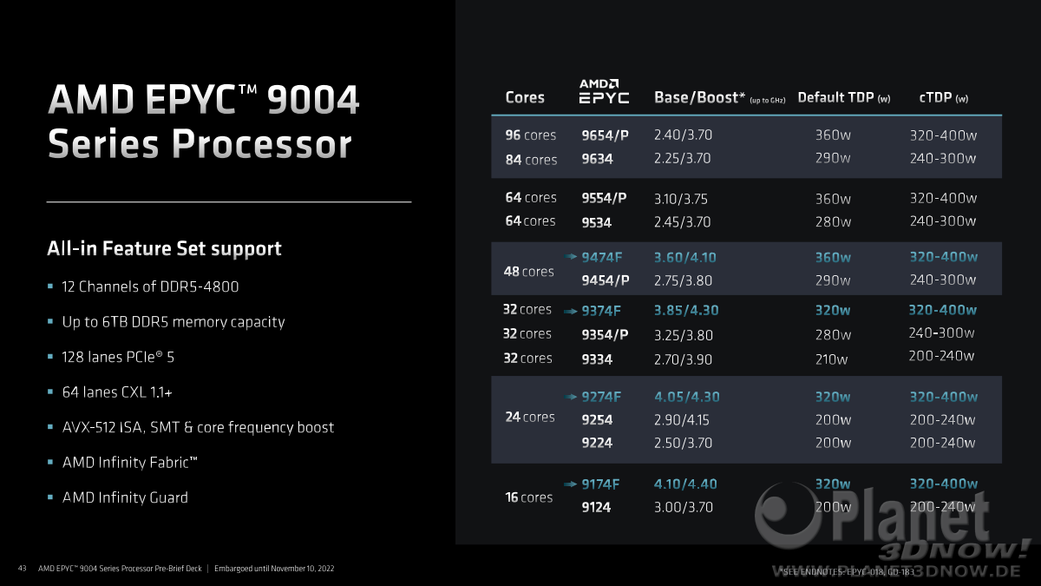This screenshot has width=1041, height=586.
Task: Select the '2.90/4.15' frequency value
Action: click(683, 419)
